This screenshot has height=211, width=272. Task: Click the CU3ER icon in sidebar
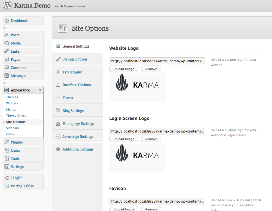click(x=7, y=178)
